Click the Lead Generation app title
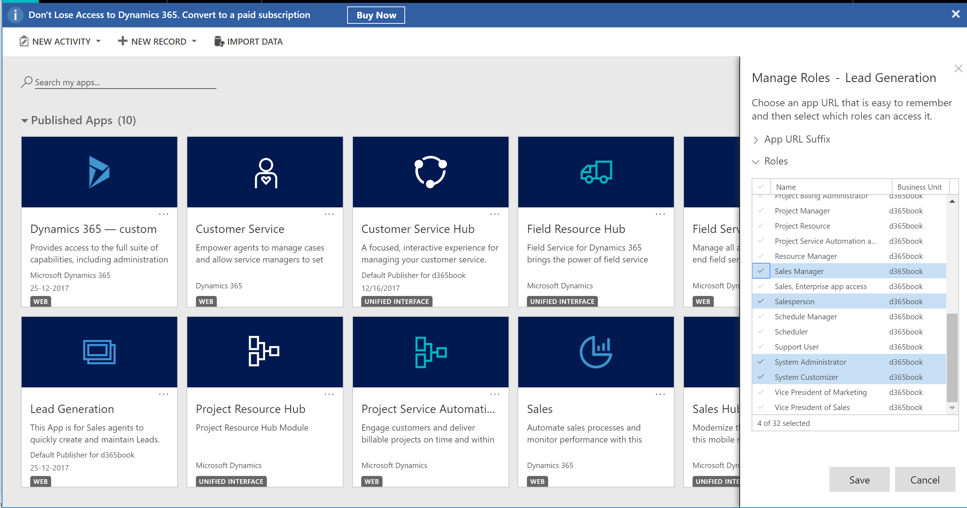 (x=72, y=409)
